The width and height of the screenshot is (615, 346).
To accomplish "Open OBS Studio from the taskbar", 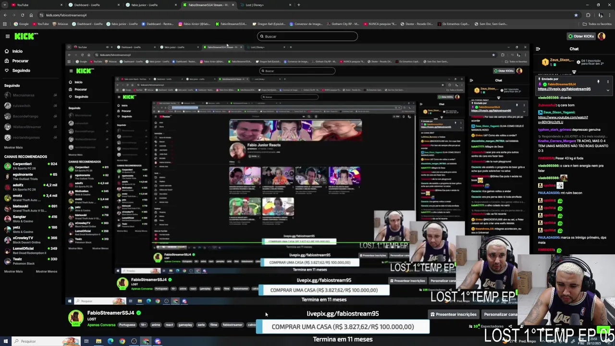I will click(x=134, y=341).
